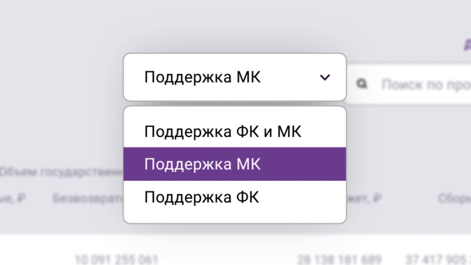The height and width of the screenshot is (265, 471).
Task: Open the purple link at the top right
Action: (467, 45)
